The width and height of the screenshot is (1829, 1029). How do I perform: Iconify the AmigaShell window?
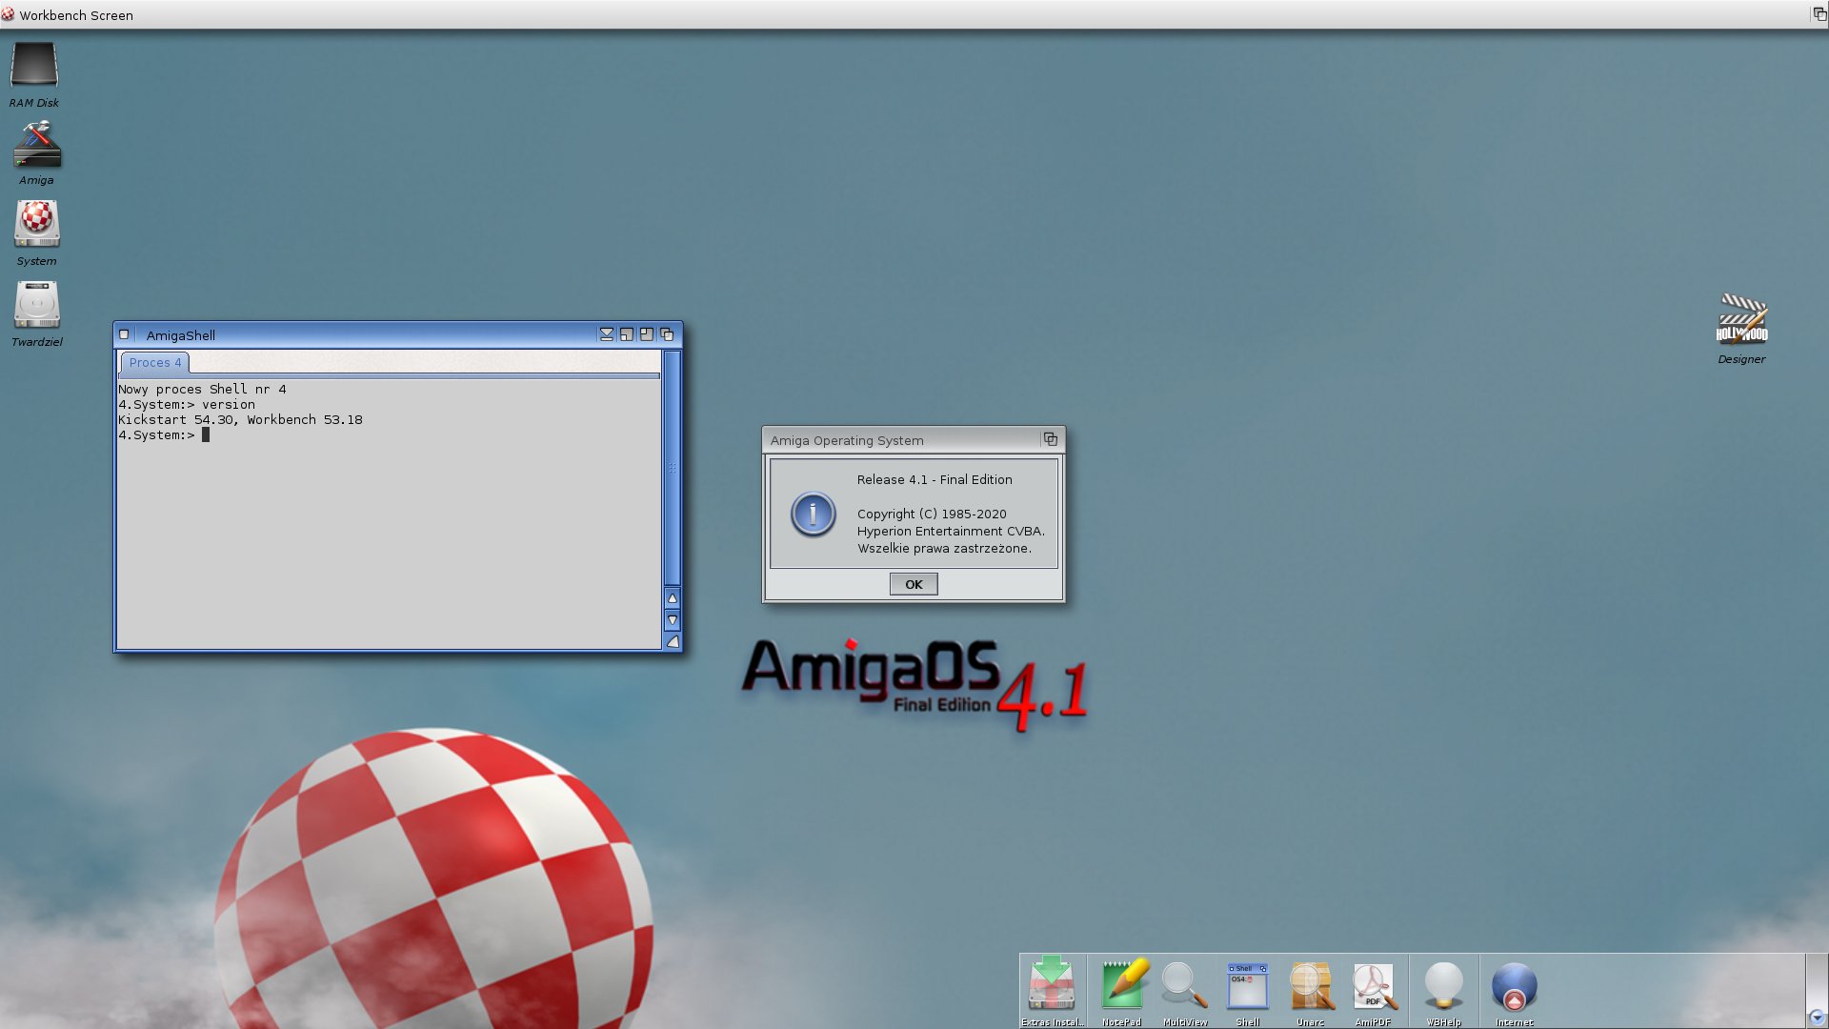click(607, 334)
